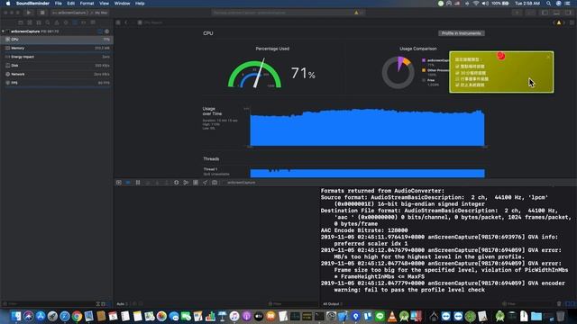The width and height of the screenshot is (577, 324).
Task: Pause program execution in debug bar
Action: 138,183
